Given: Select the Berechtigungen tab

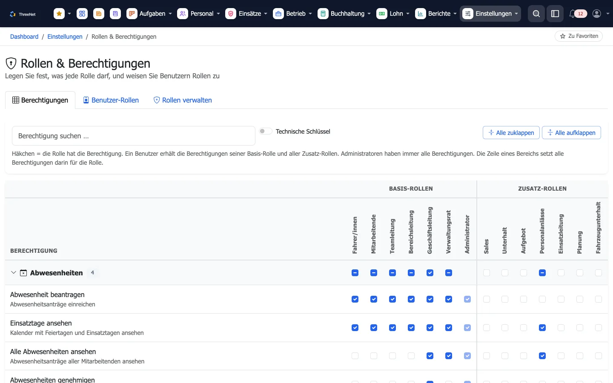Looking at the screenshot, I should click(x=40, y=100).
